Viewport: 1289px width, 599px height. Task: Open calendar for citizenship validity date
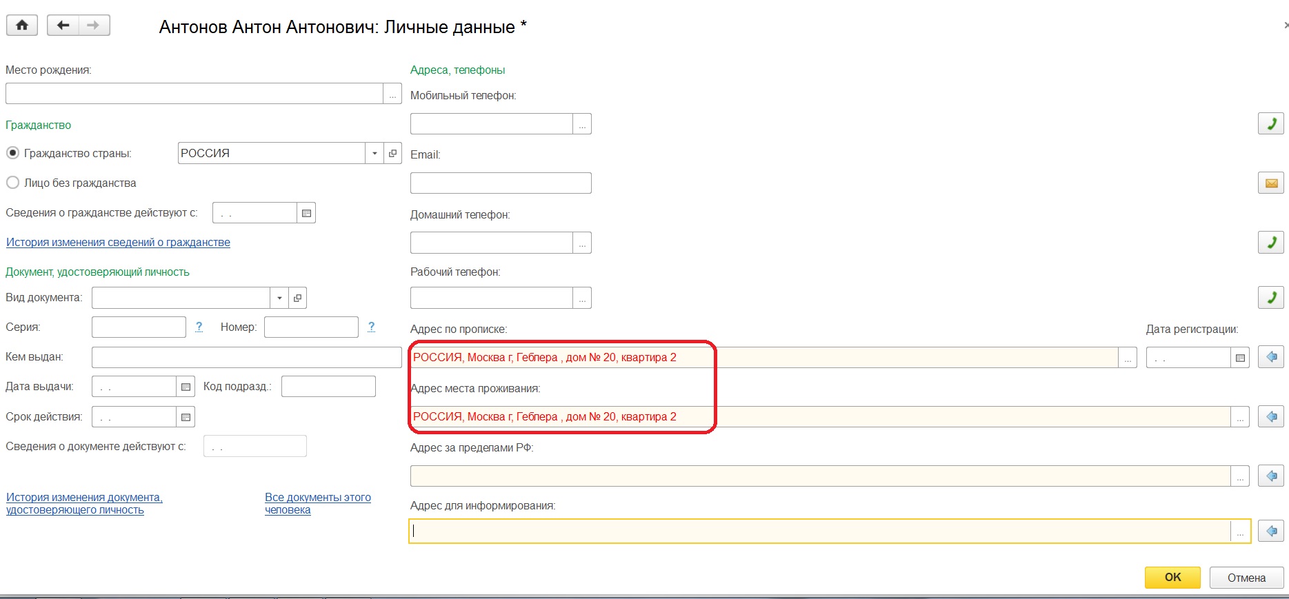306,213
